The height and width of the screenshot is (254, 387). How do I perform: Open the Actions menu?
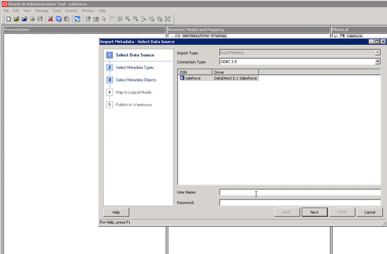71,11
